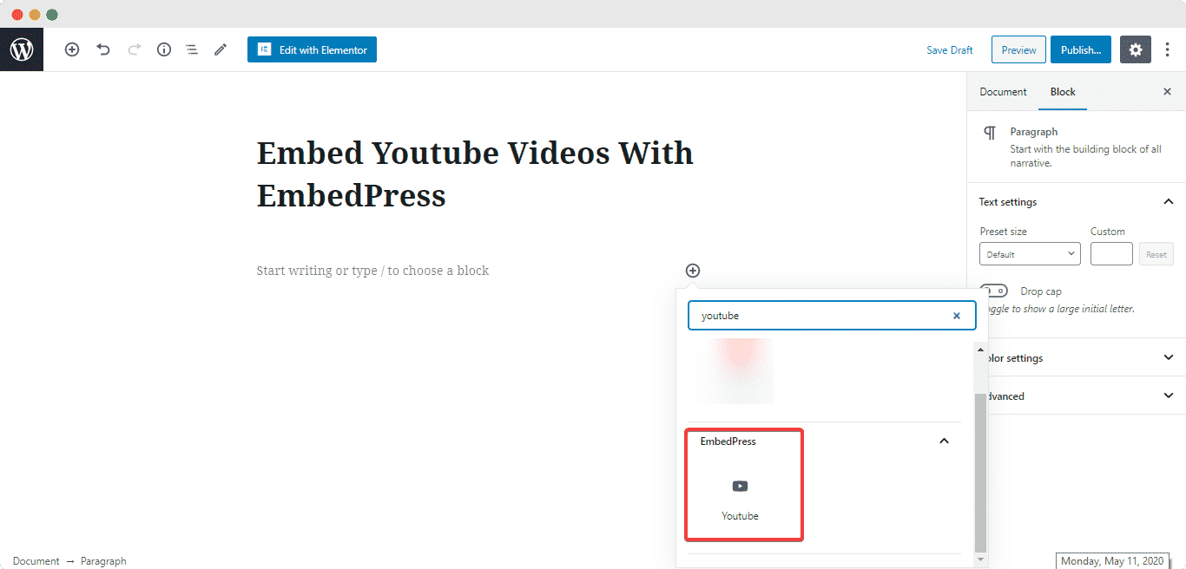The width and height of the screenshot is (1186, 569).
Task: Select the edit pencil tool
Action: tap(220, 49)
